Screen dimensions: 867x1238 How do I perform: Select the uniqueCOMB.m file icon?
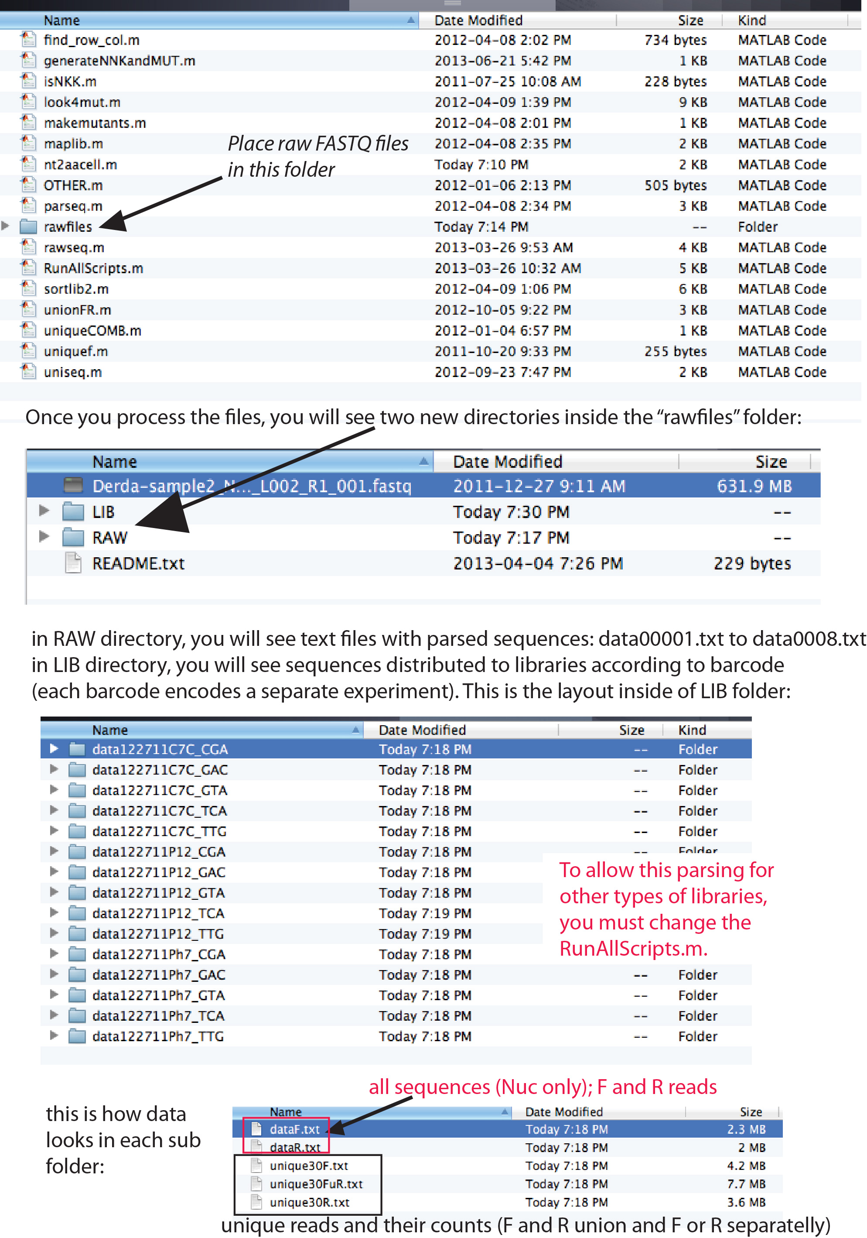28,330
